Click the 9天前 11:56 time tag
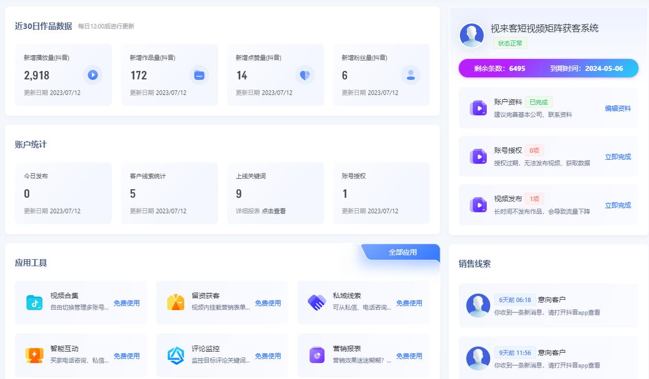The width and height of the screenshot is (649, 379). pos(515,352)
